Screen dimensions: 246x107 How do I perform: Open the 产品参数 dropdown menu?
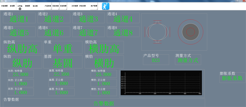tap(48, 6)
